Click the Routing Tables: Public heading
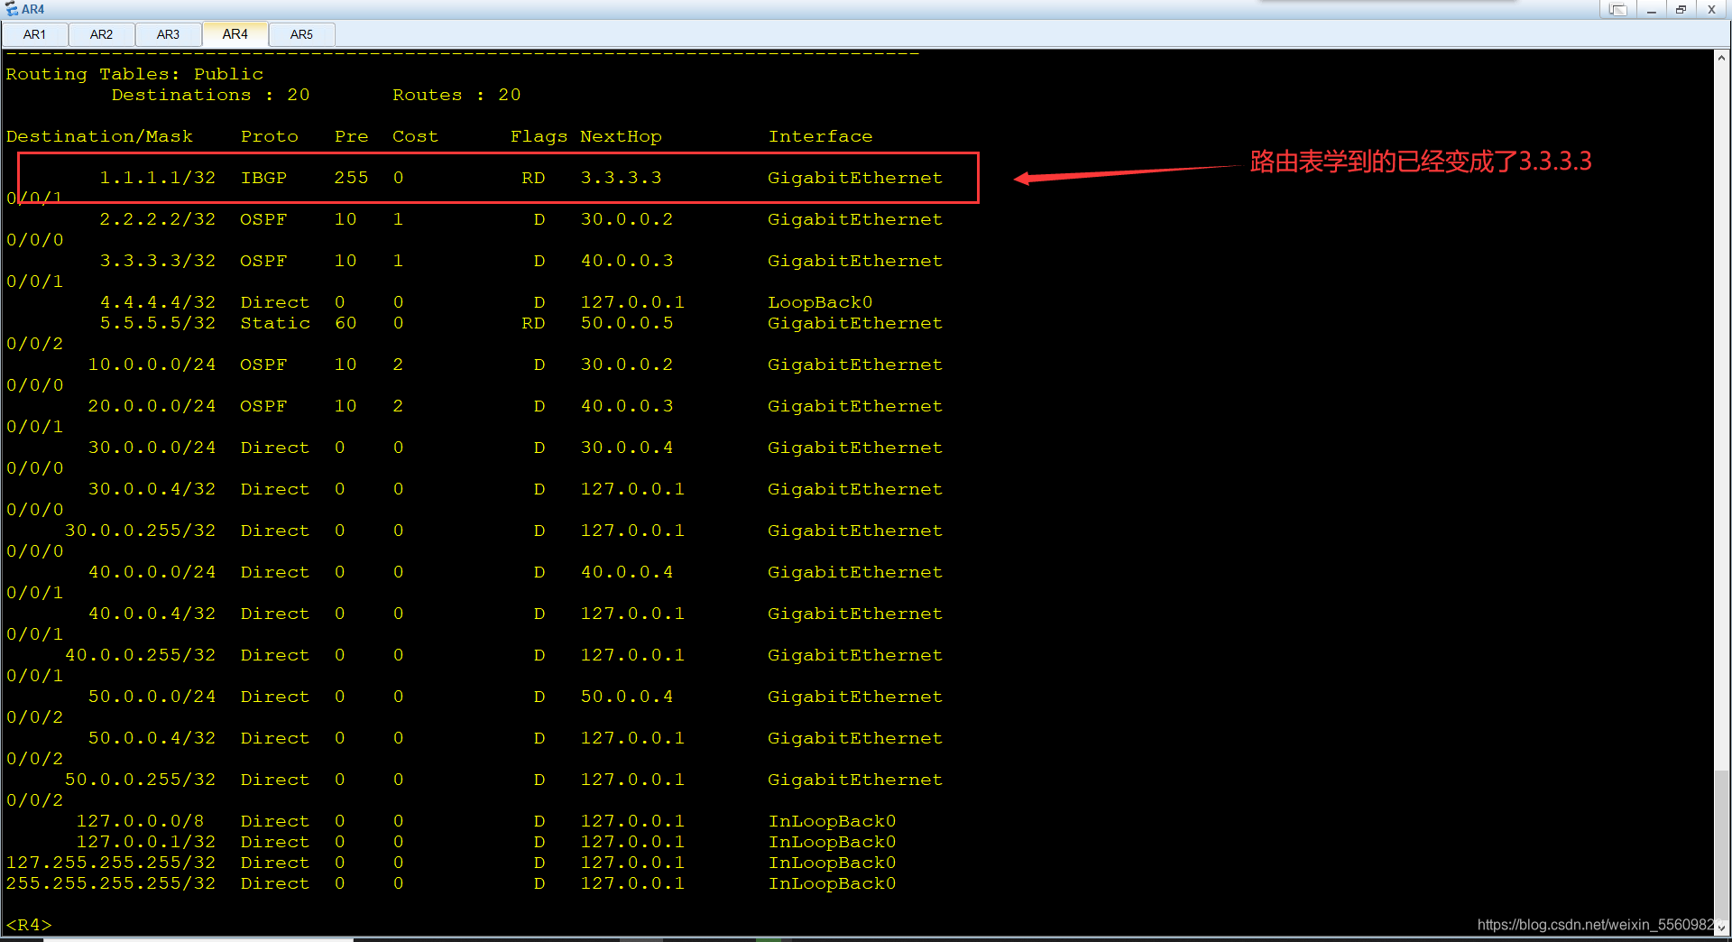This screenshot has height=942, width=1732. coord(134,74)
